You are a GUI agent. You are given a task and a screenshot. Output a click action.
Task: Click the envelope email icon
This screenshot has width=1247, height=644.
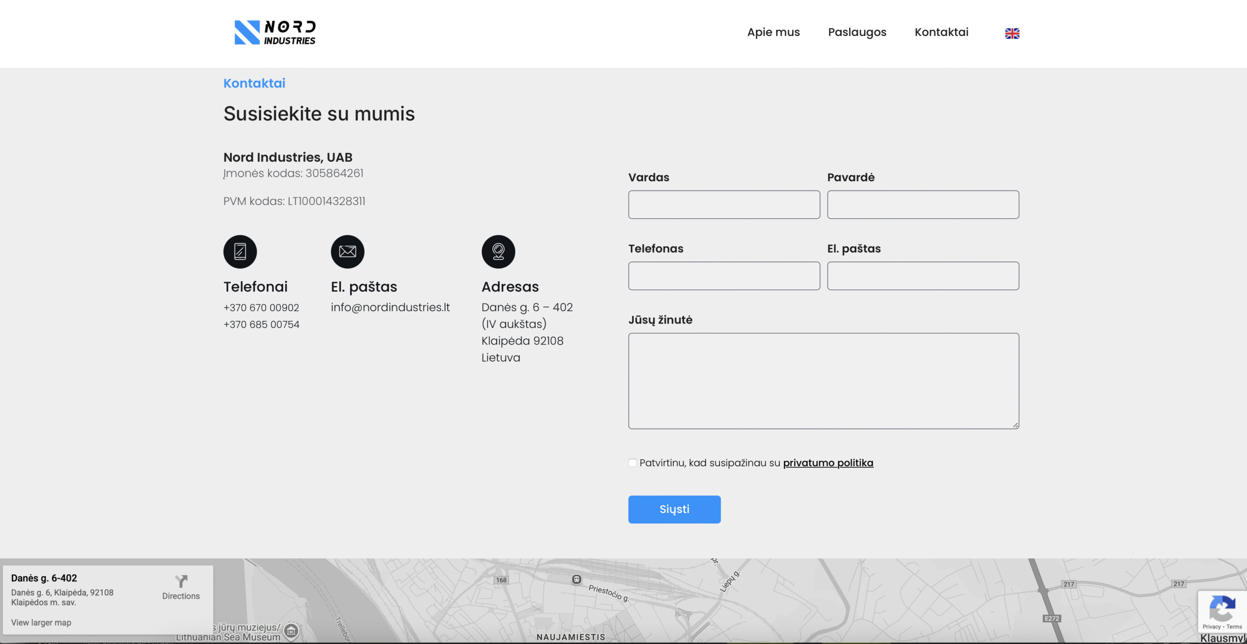click(347, 251)
